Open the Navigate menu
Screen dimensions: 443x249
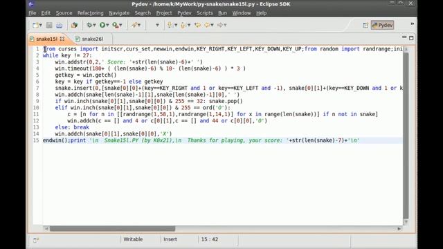(x=119, y=13)
